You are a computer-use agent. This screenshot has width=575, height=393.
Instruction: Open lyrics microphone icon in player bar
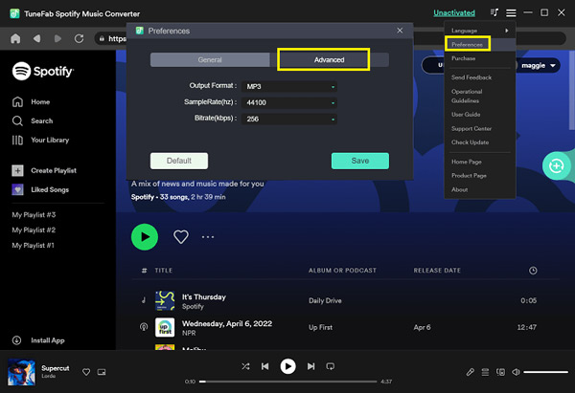(x=471, y=372)
